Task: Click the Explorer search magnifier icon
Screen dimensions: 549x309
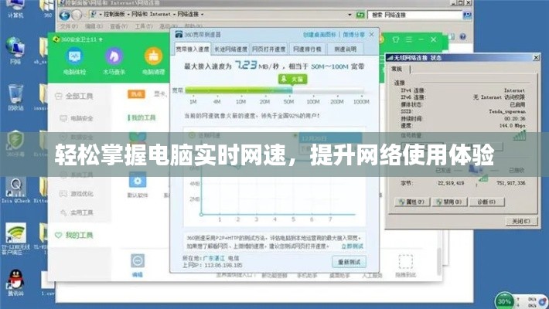Action: [467, 15]
